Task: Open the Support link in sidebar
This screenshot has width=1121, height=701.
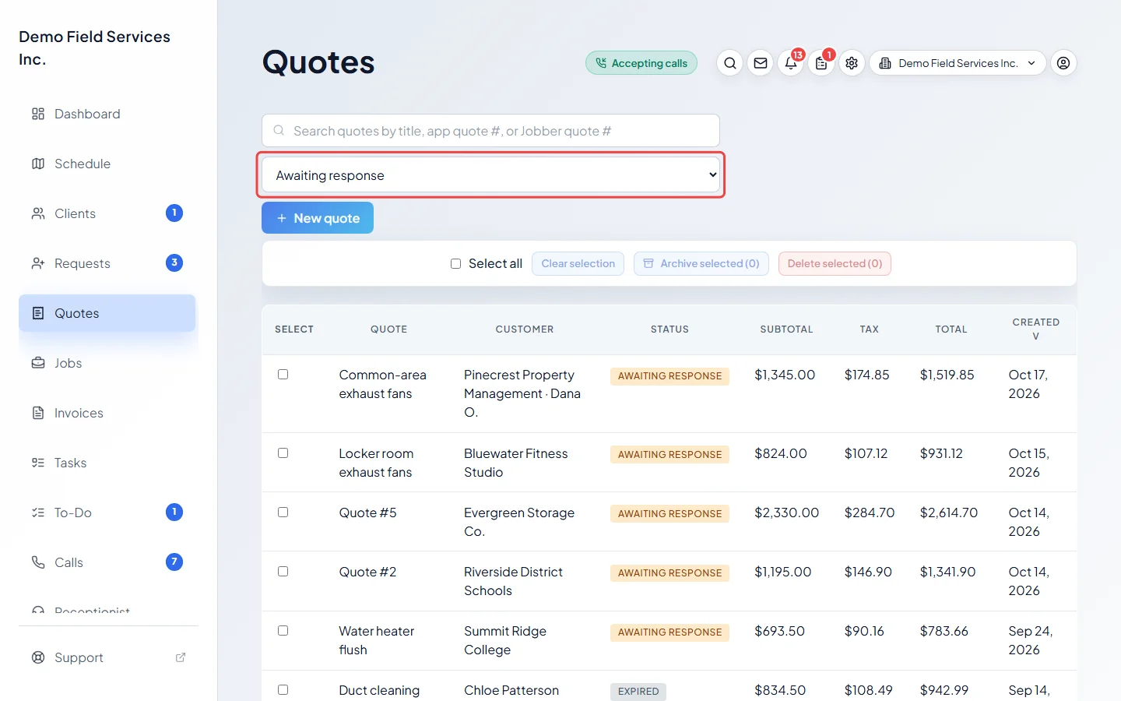Action: 107,657
